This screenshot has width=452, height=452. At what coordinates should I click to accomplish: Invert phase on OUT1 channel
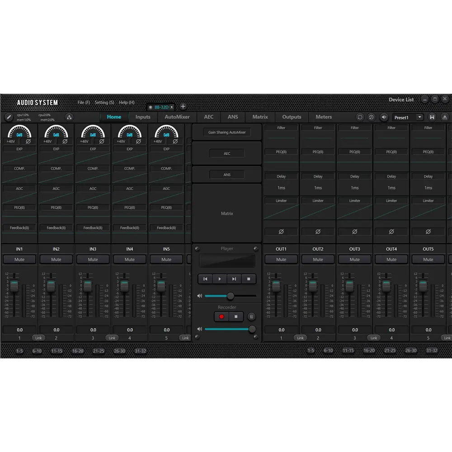click(x=281, y=231)
